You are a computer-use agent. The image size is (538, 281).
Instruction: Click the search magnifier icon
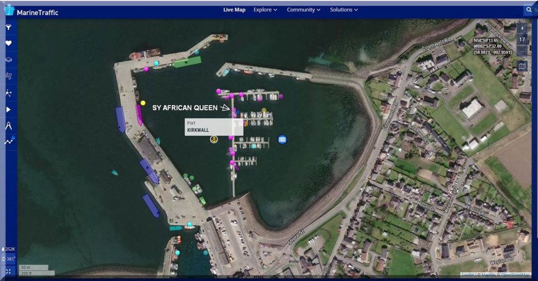(529, 9)
